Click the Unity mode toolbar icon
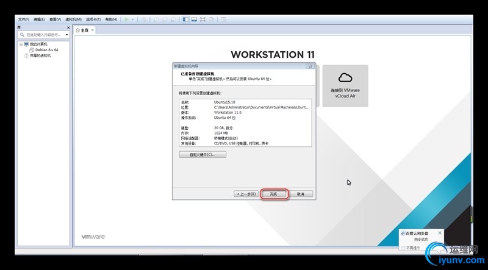The height and width of the screenshot is (270, 488). [x=211, y=20]
